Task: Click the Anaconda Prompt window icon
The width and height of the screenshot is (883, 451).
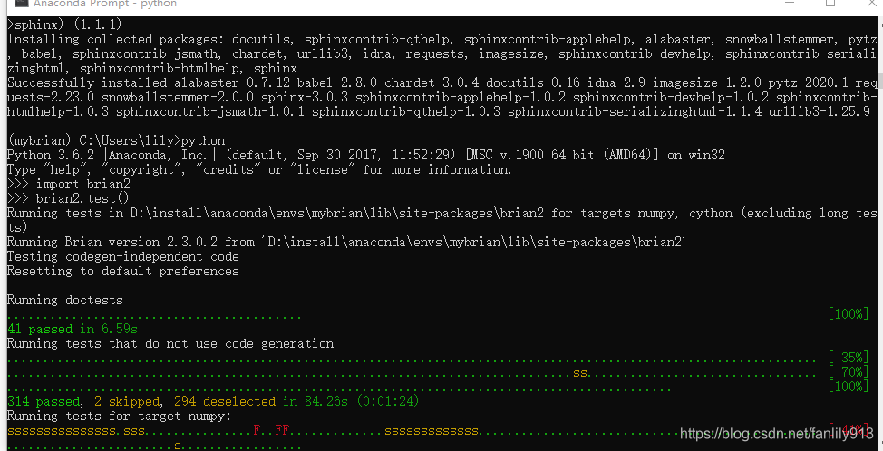Action: 21,4
